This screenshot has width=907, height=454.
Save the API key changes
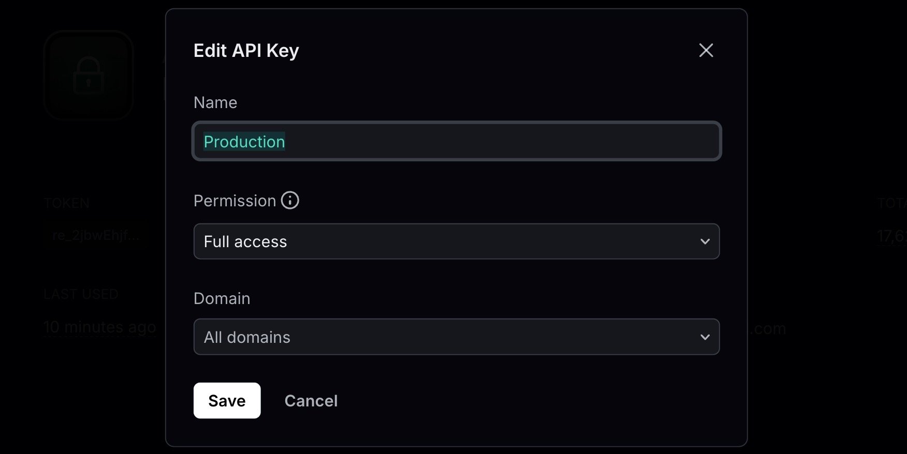pyautogui.click(x=227, y=400)
